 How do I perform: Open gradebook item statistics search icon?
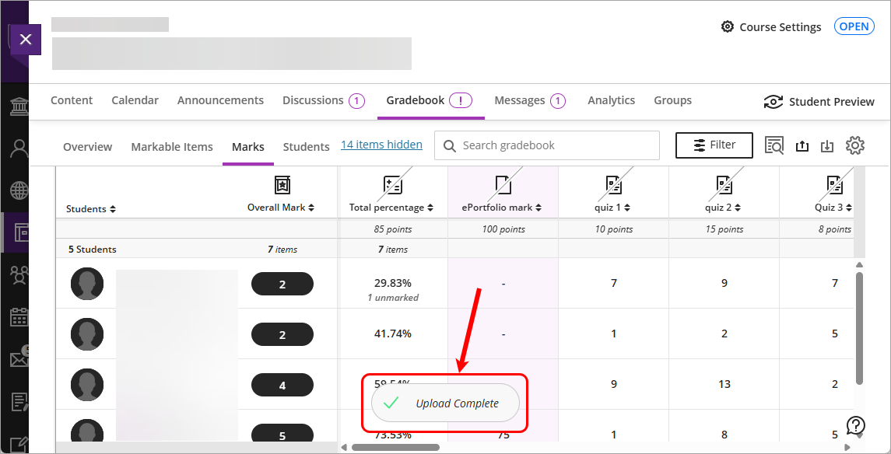click(x=774, y=145)
